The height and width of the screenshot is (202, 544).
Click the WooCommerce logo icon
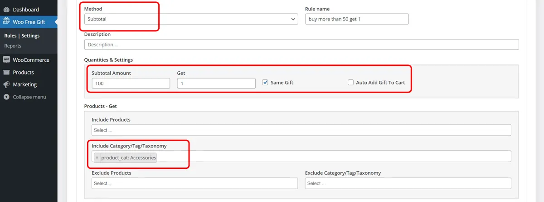tap(6, 60)
